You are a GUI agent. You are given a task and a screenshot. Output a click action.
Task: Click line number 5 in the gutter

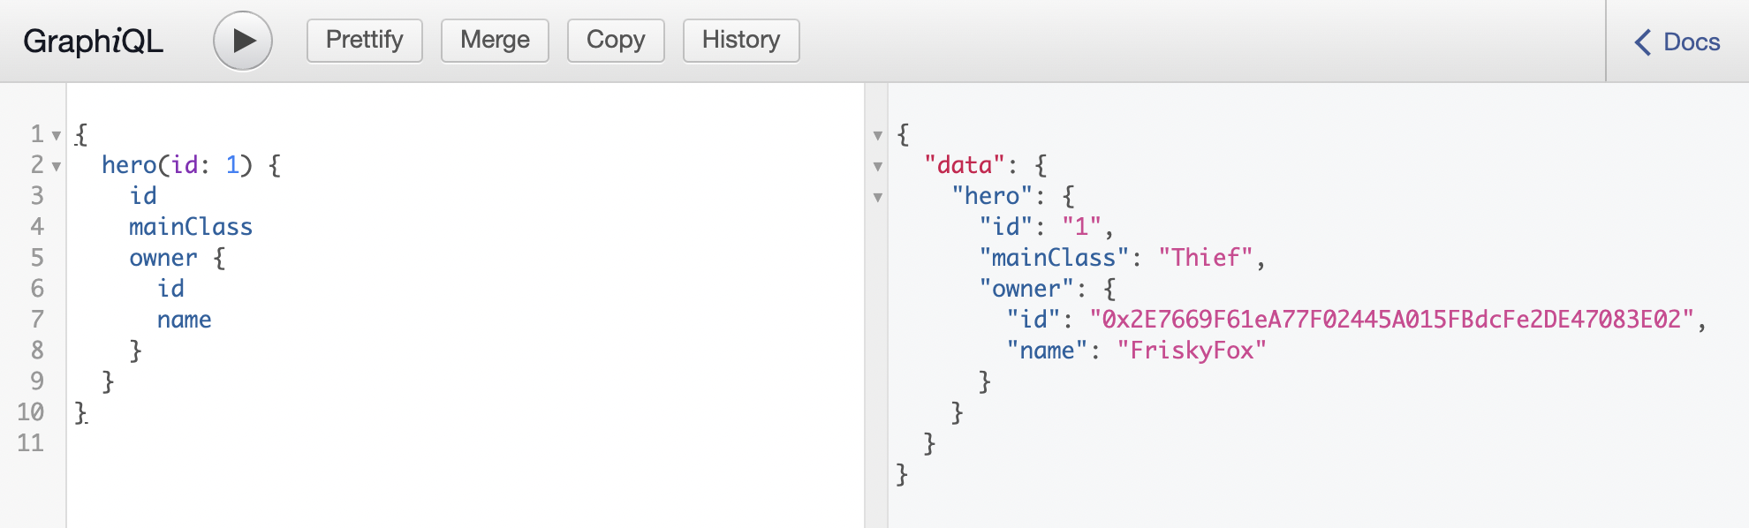(x=37, y=258)
